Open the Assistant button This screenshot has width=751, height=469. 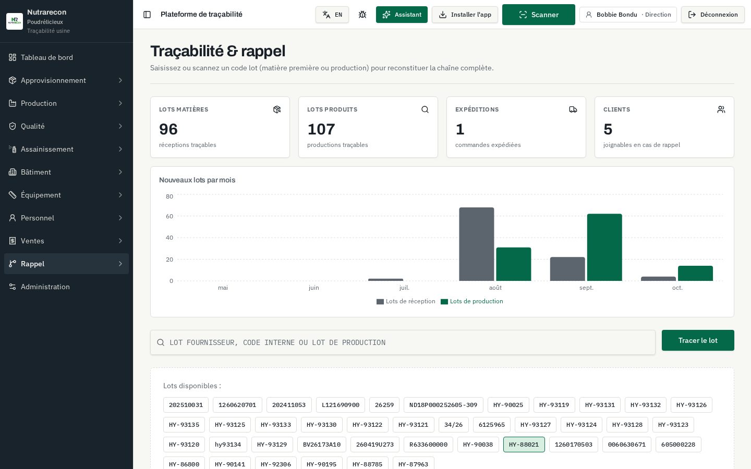402,15
